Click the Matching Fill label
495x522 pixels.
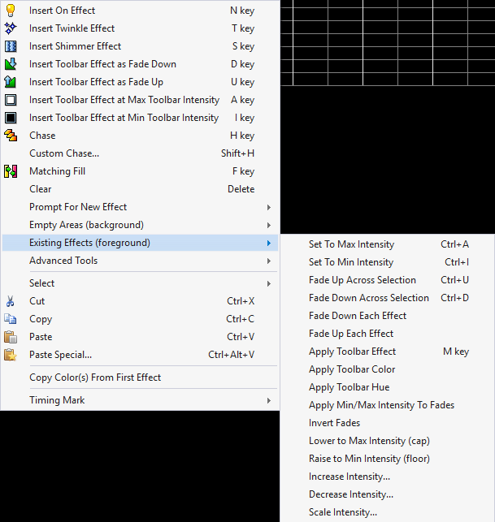[x=58, y=171]
